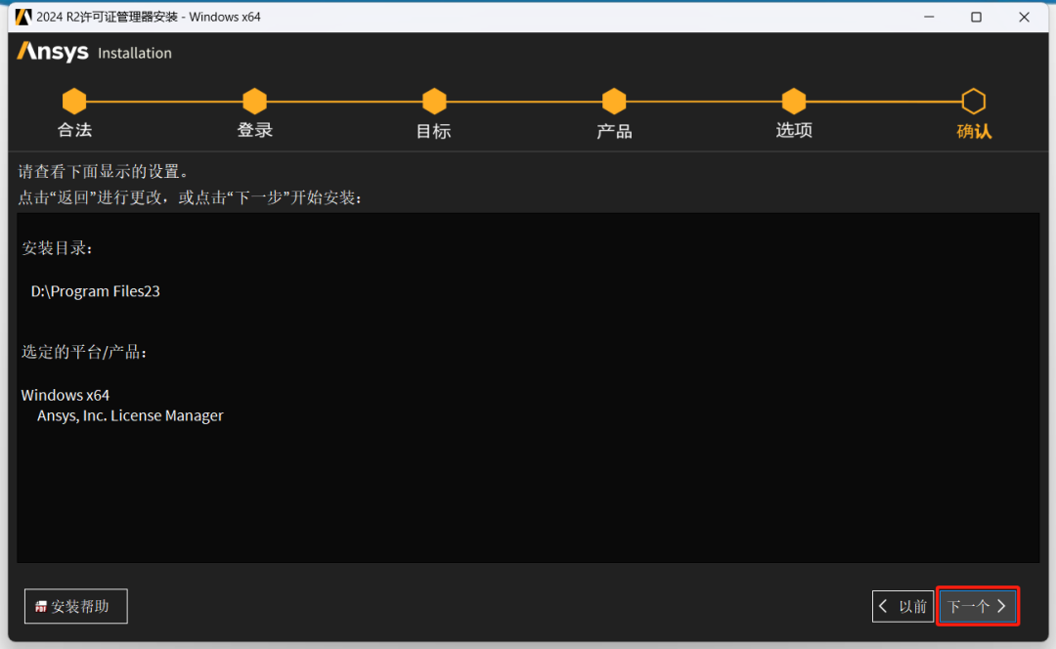The width and height of the screenshot is (1056, 649).
Task: Click the Windows x64 platform line
Action: pos(66,395)
